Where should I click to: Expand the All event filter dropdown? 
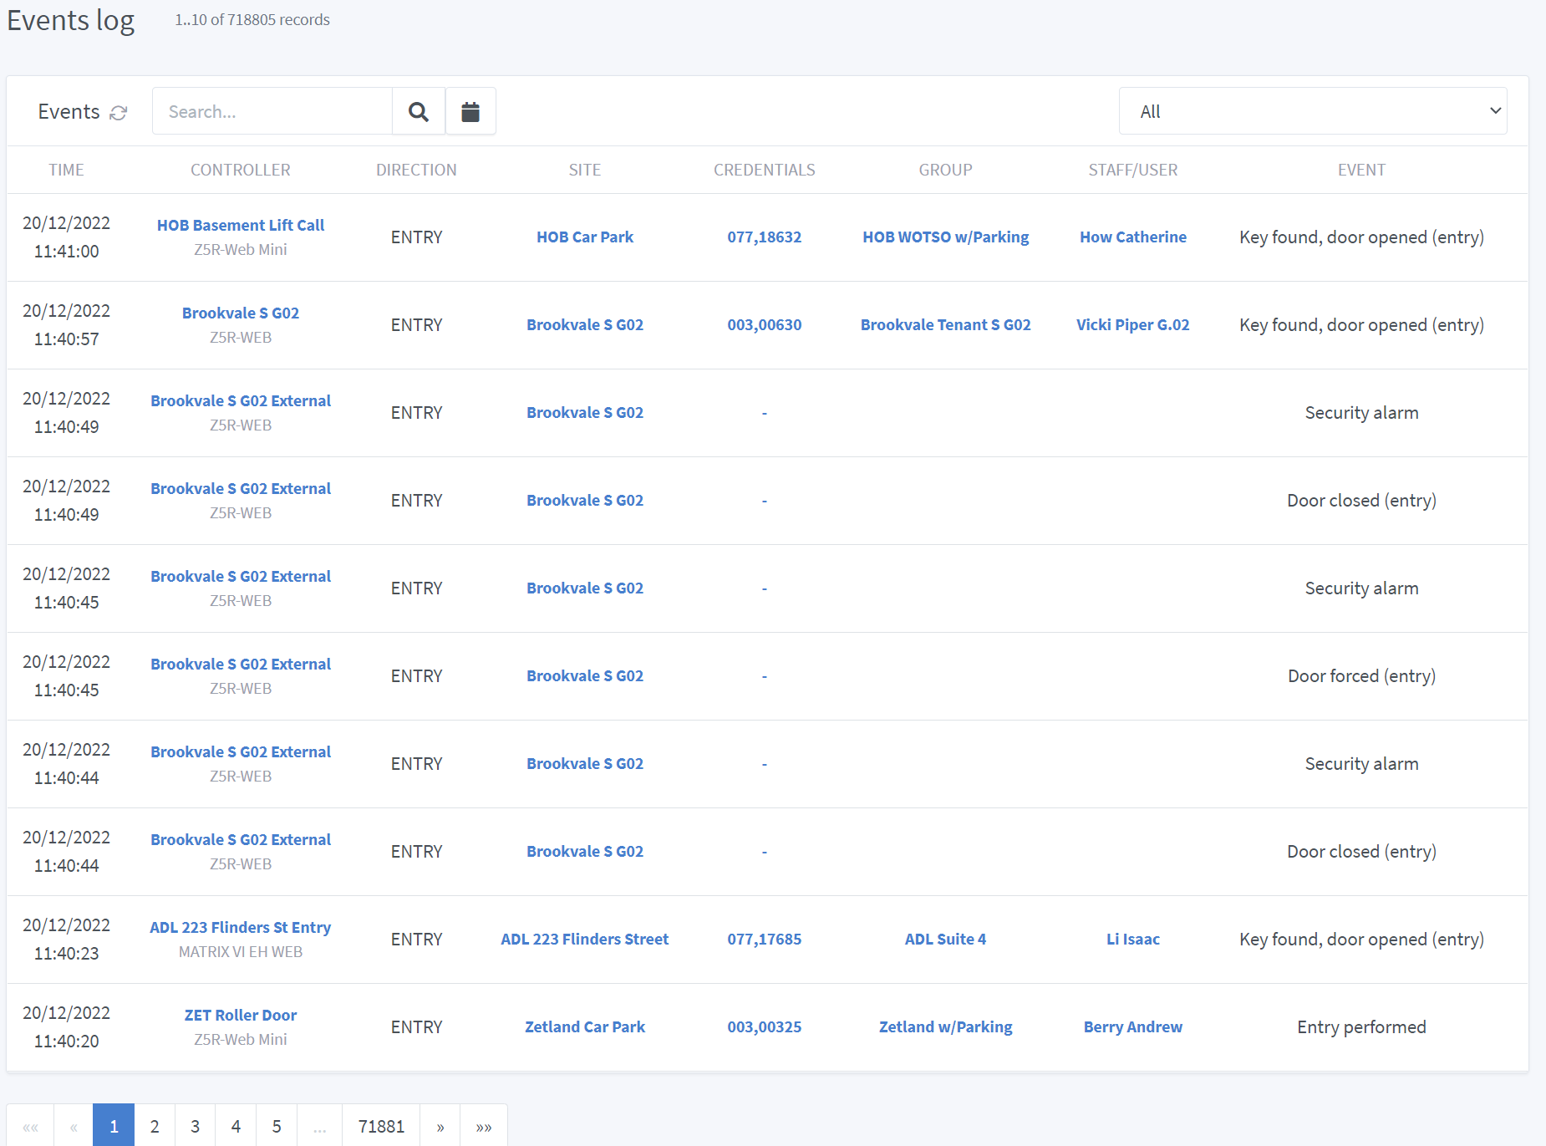[x=1312, y=111]
